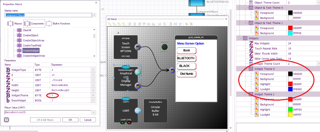
Task: Select the ClearAll macro
Action: (27, 30)
